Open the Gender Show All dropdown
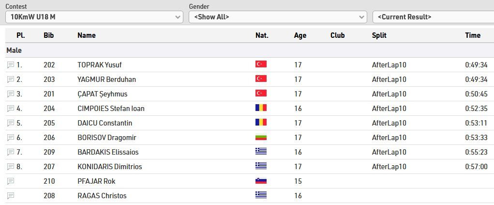The image size is (494, 205). [278, 17]
